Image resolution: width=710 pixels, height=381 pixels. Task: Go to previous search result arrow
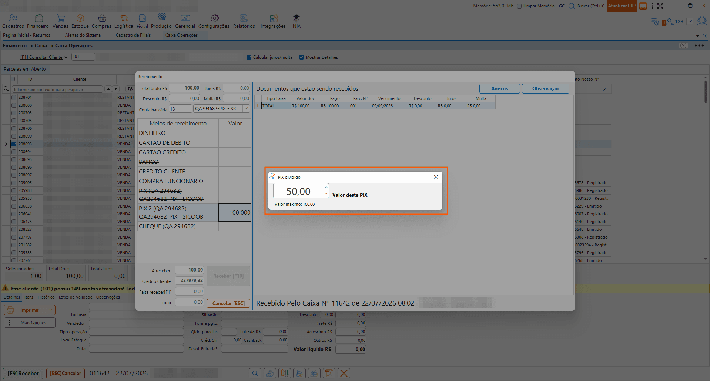tap(108, 89)
